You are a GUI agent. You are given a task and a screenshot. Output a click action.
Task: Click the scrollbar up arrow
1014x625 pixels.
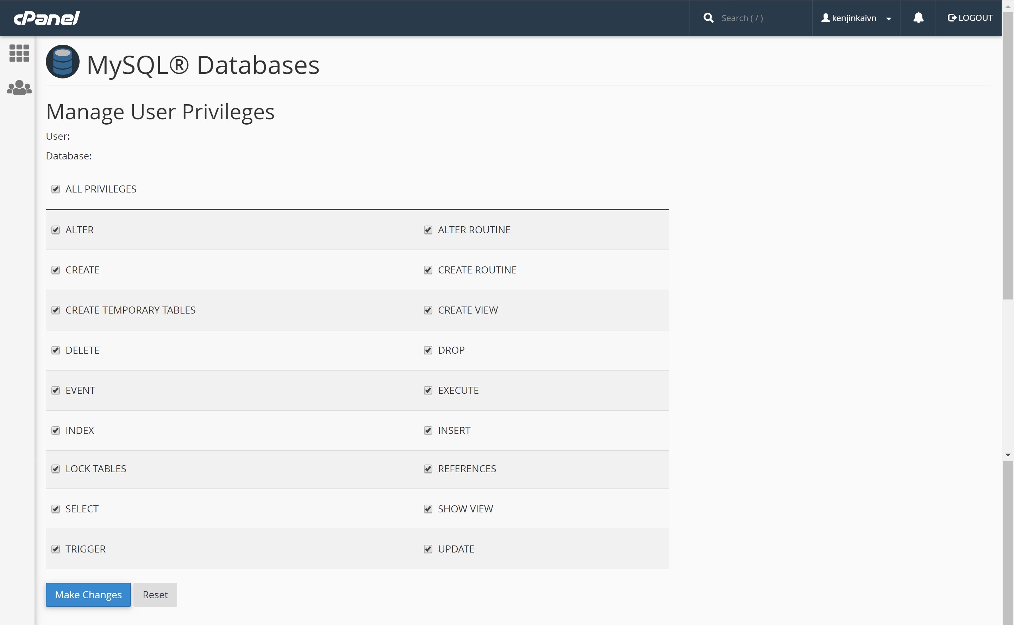1008,6
